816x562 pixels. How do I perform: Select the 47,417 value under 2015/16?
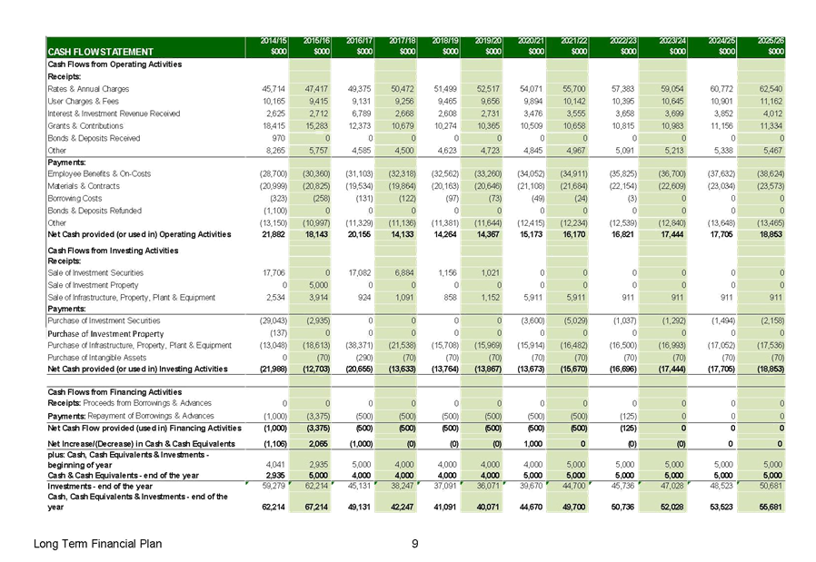pyautogui.click(x=315, y=89)
